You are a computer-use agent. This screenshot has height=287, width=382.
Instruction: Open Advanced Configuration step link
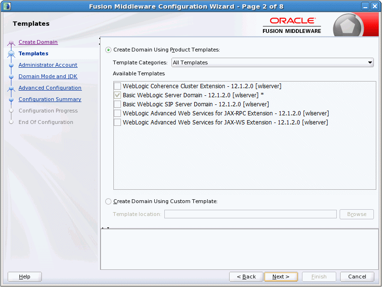click(50, 88)
